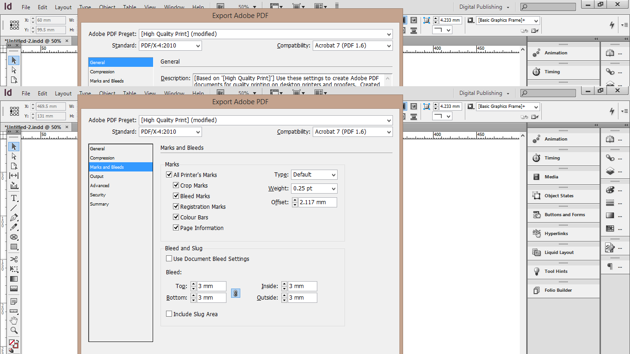Enable Use Document Bleed Settings
Screen dimensions: 630x354
tap(169, 259)
